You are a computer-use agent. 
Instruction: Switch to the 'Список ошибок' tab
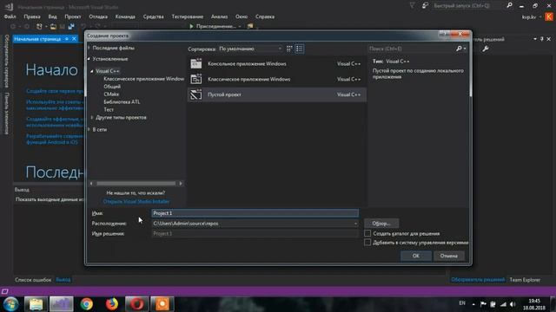(x=33, y=280)
